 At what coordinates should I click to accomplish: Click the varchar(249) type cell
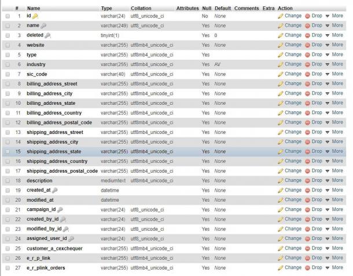pos(114,26)
